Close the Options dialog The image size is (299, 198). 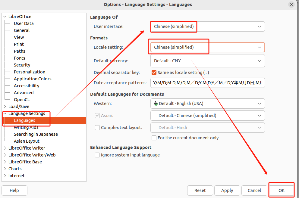[x=291, y=5]
